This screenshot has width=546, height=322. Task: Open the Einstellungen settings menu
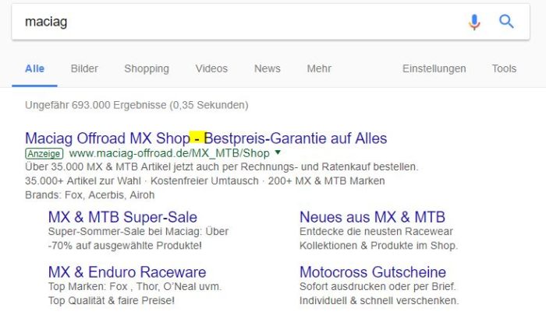434,68
